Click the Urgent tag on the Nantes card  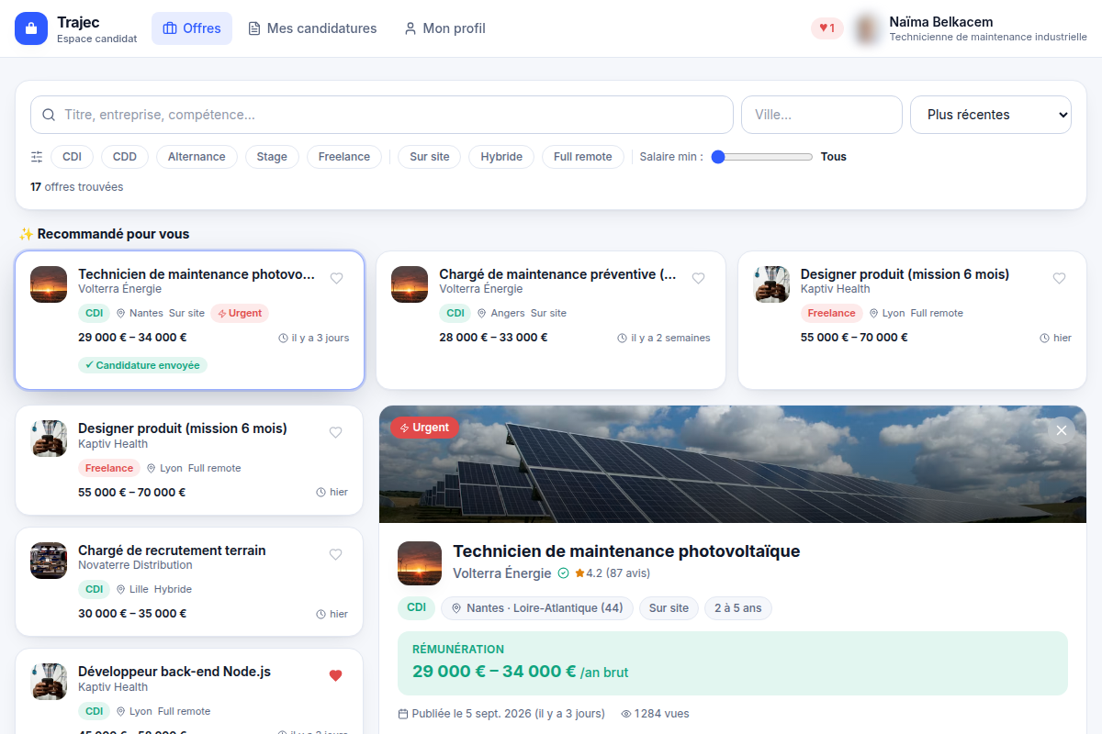point(240,313)
